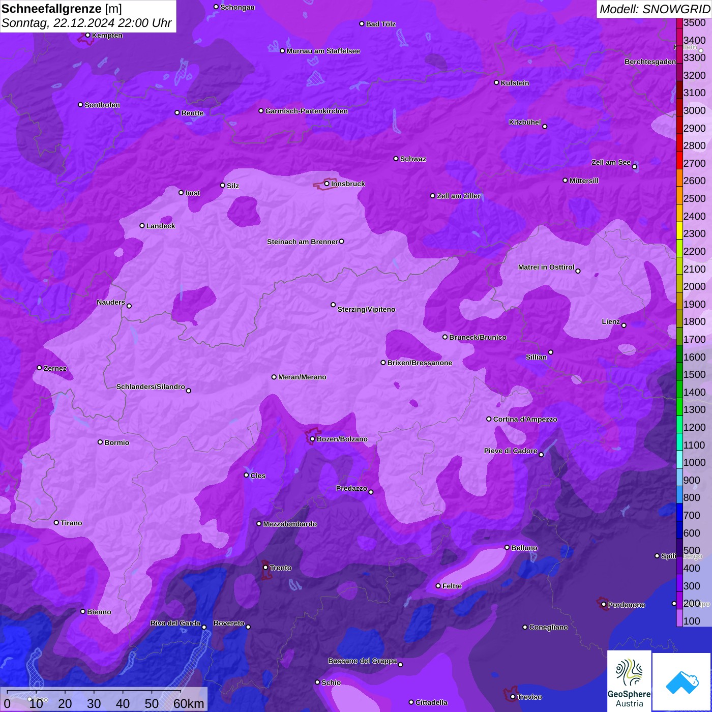Click the Nauders map label

tap(110, 302)
